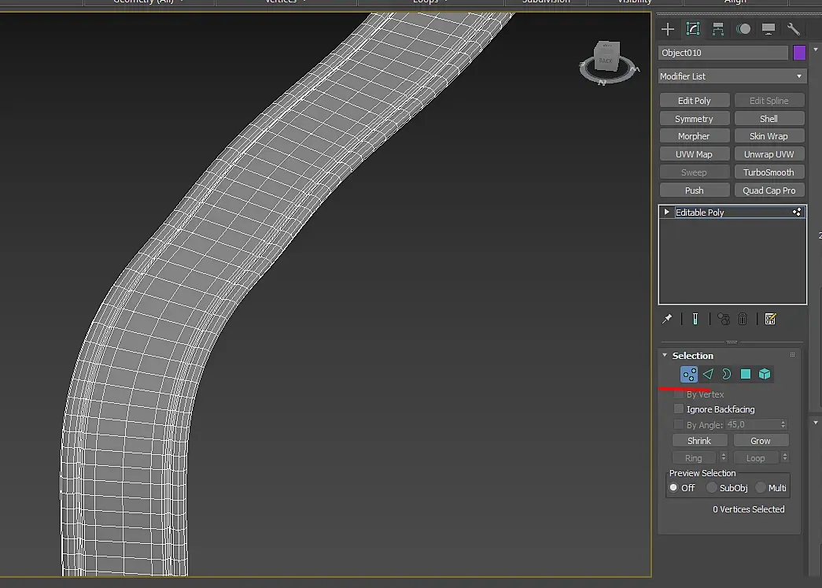822x588 pixels.
Task: Select Polygon sub-object level icon
Action: 746,374
